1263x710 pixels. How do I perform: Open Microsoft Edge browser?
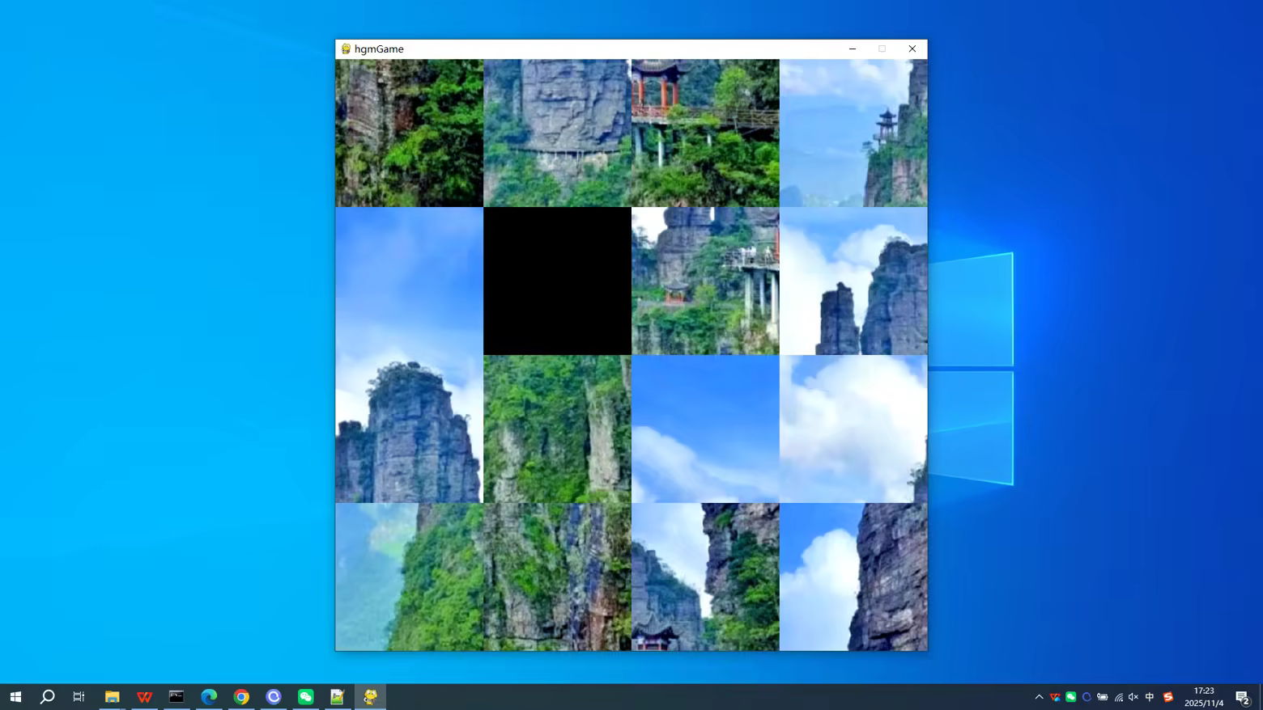(209, 696)
